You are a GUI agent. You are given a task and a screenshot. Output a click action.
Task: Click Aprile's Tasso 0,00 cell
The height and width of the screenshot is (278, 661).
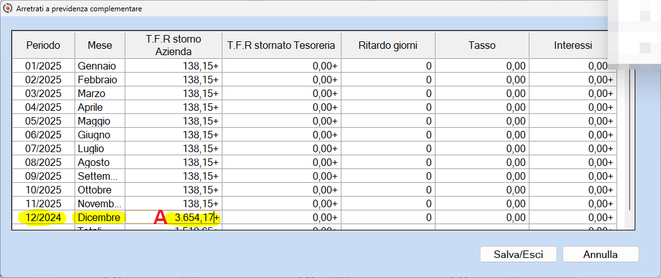point(482,107)
